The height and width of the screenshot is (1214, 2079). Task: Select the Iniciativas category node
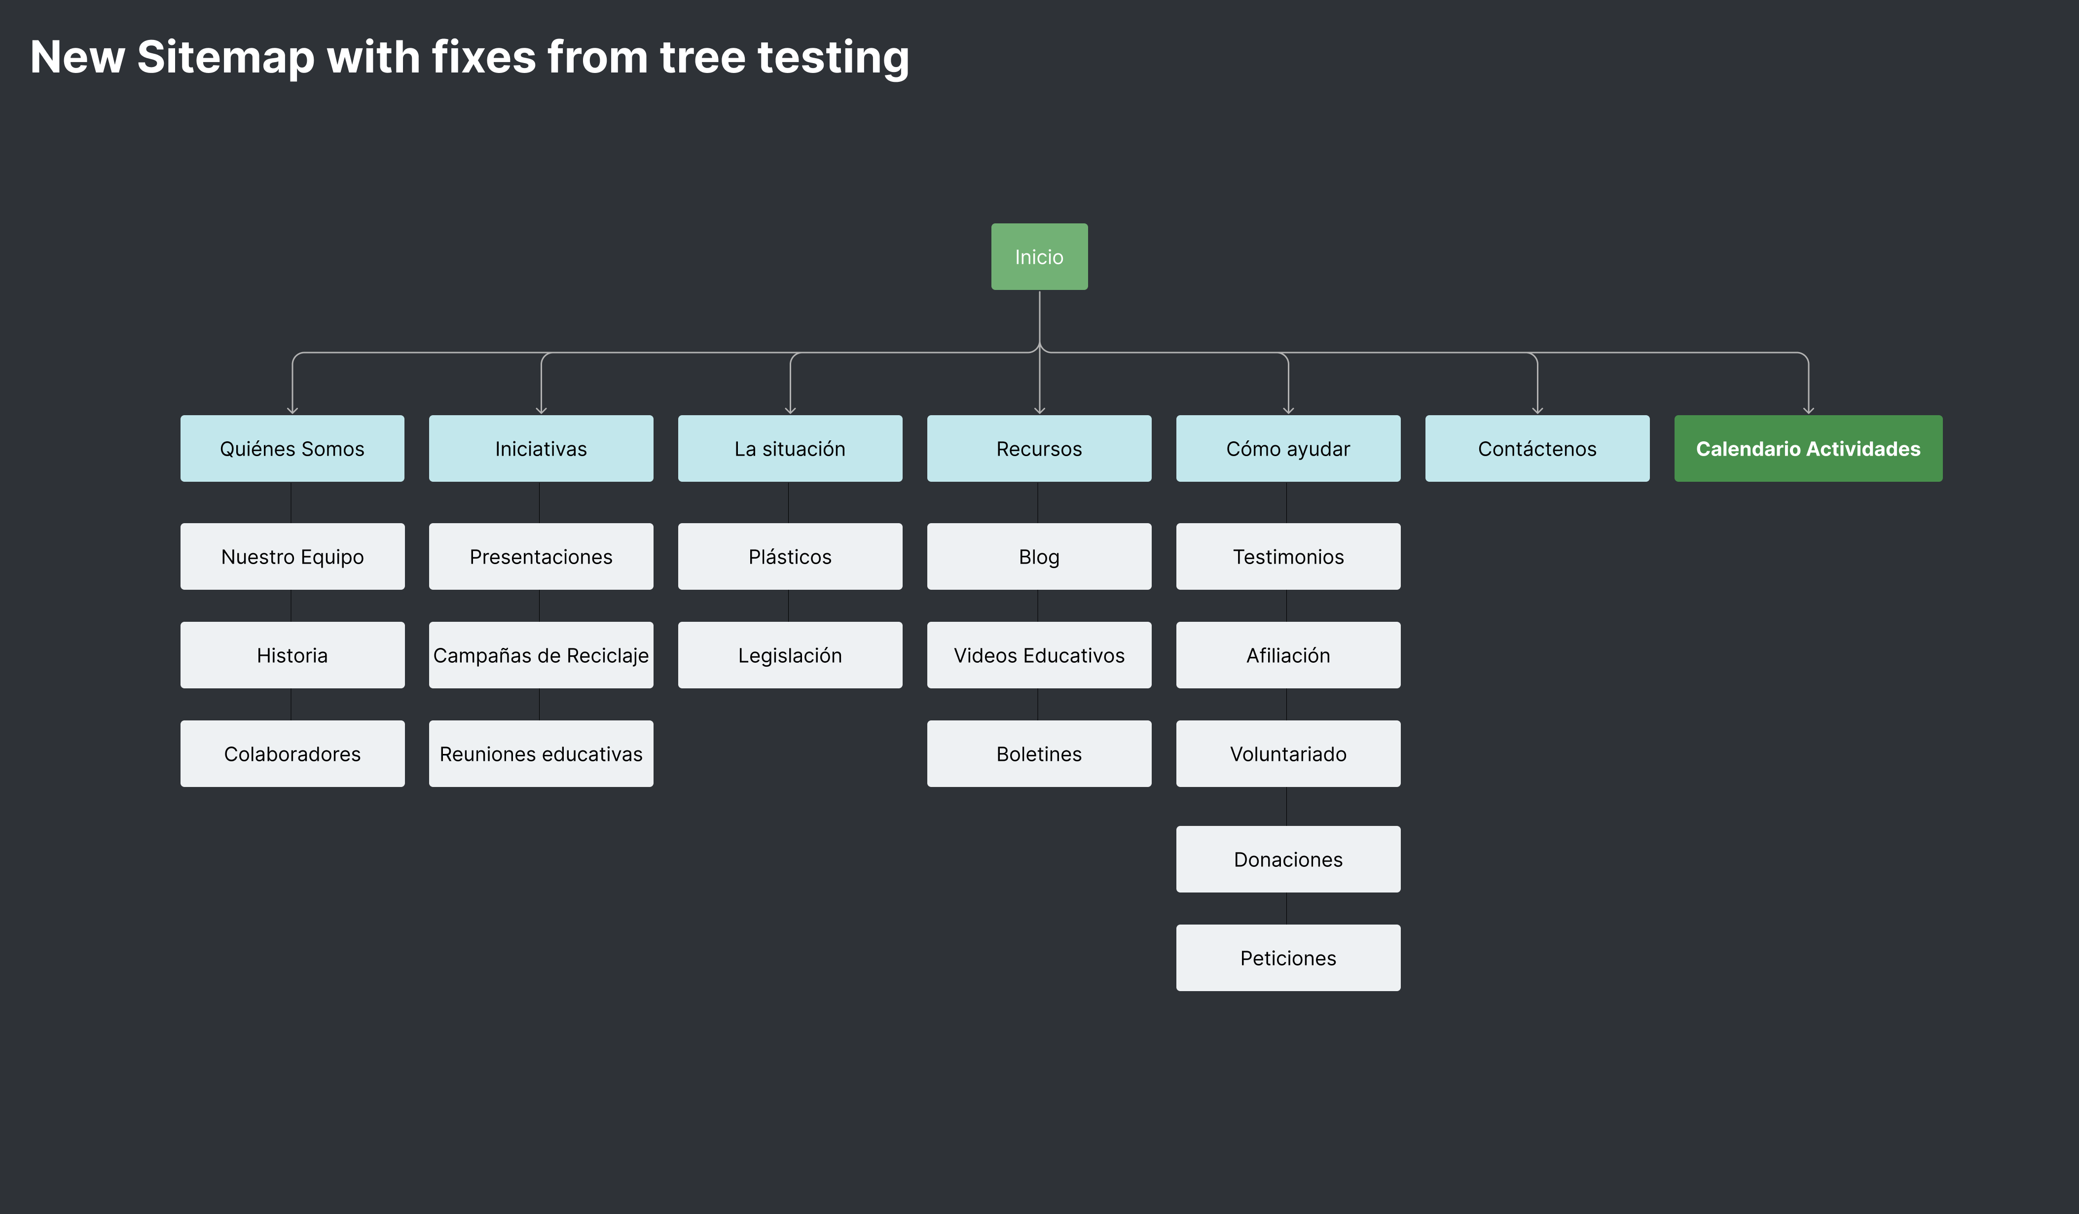click(x=541, y=449)
